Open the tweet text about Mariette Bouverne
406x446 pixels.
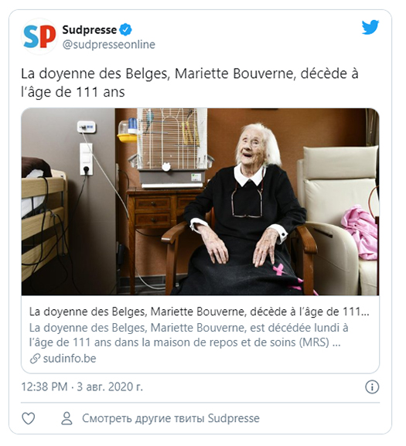(189, 83)
